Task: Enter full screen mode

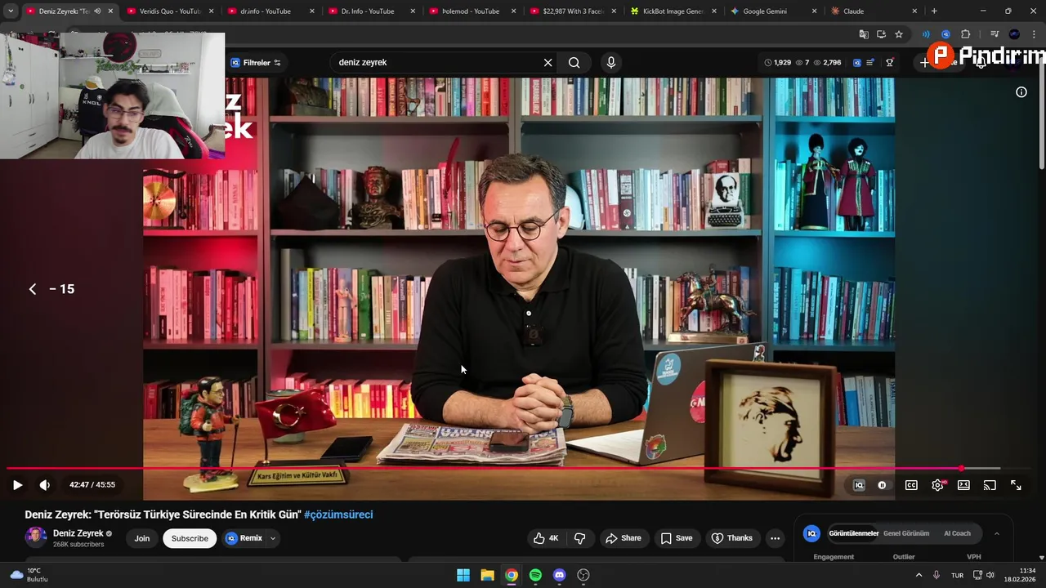Action: (x=1016, y=485)
